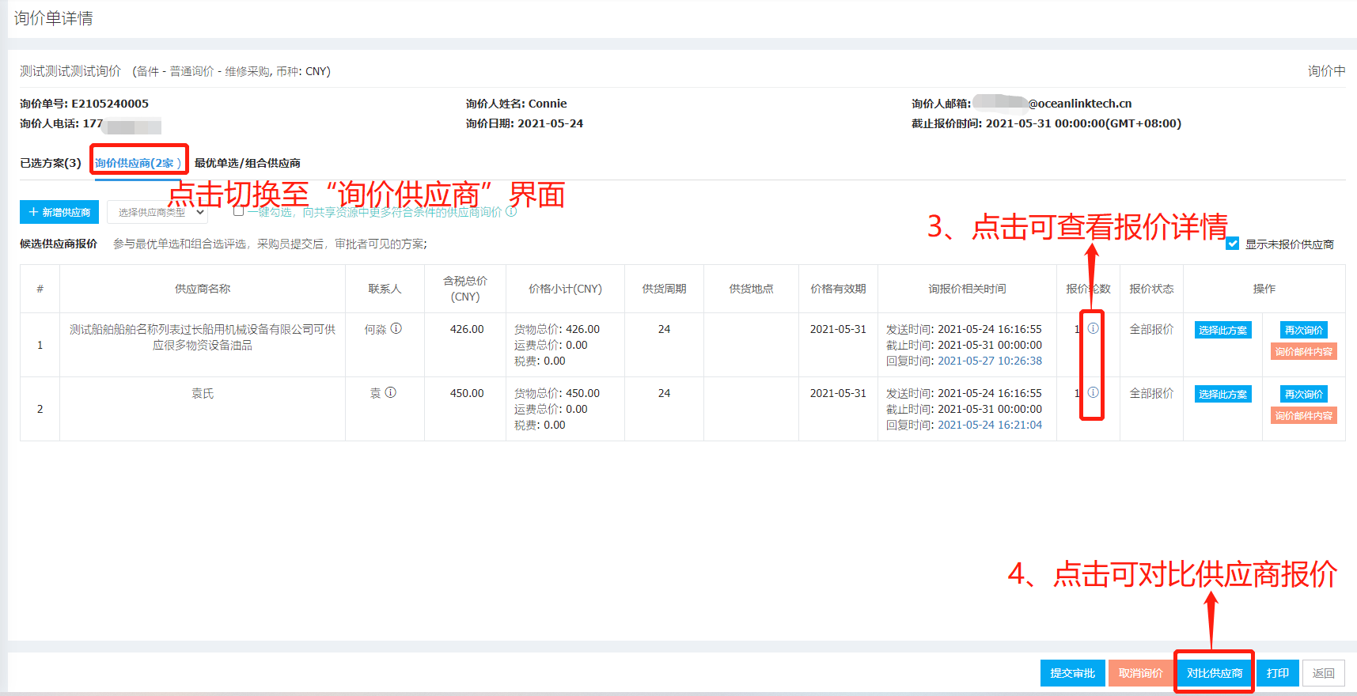The height and width of the screenshot is (696, 1357).
Task: Click the 报价状态 column header
Action: coord(1151,289)
